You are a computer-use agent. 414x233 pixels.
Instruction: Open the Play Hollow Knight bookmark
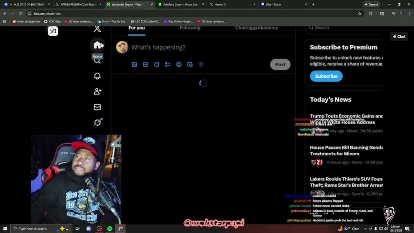point(179,21)
